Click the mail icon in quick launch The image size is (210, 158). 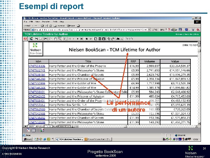[36, 139]
